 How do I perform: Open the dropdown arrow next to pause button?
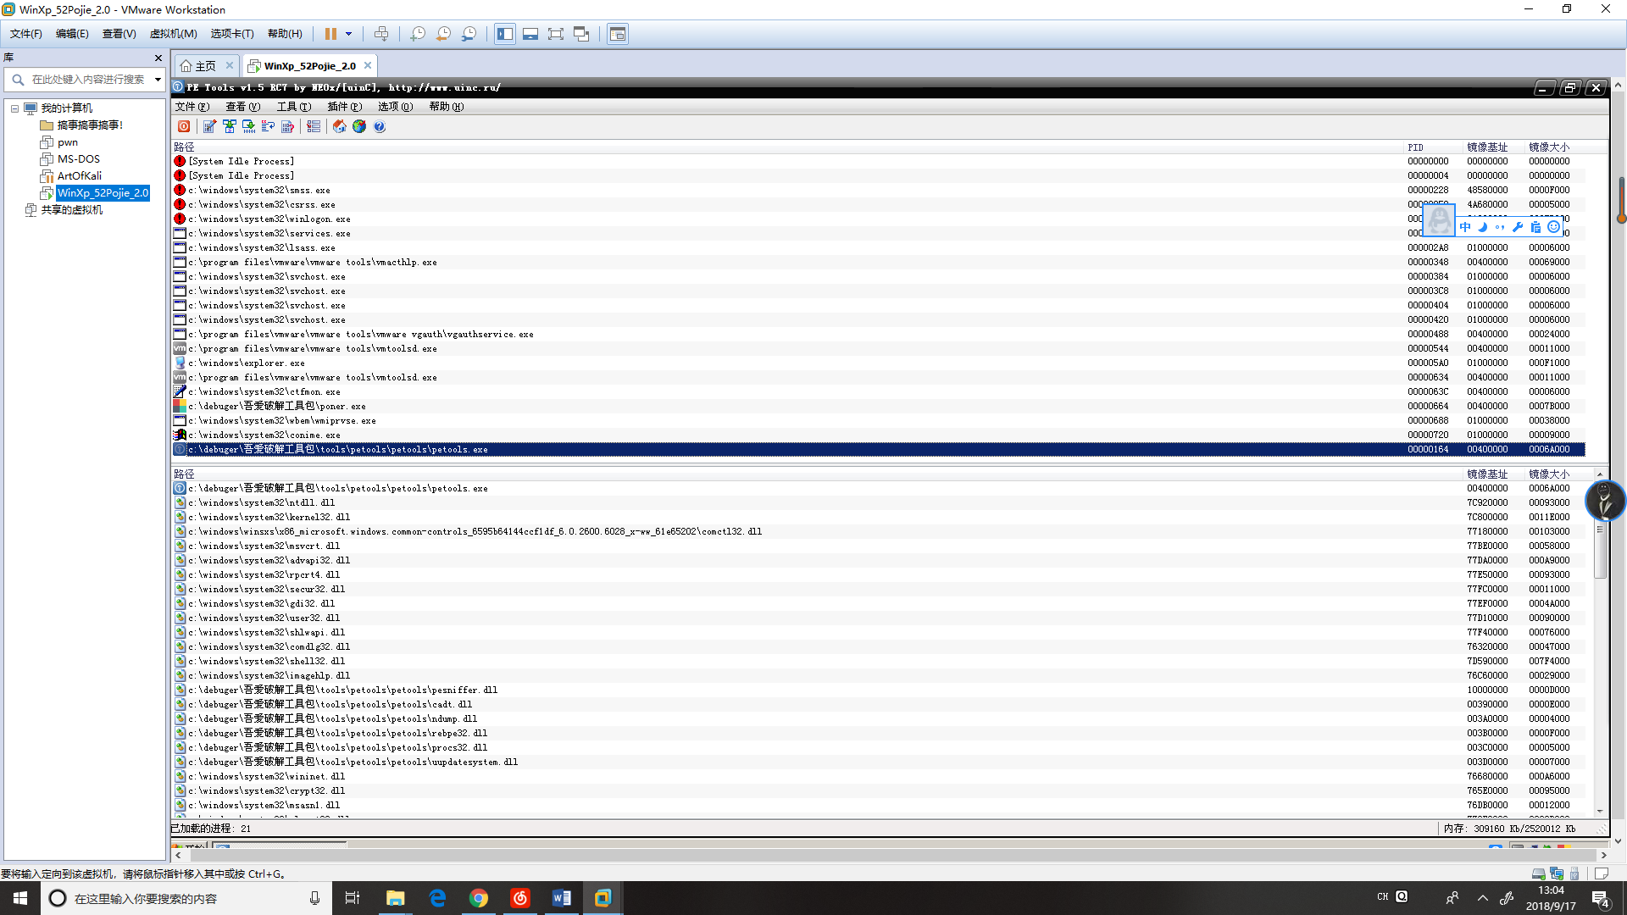tap(348, 34)
